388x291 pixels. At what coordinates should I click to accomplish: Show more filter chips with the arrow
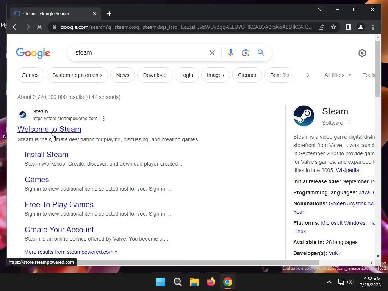tap(308, 75)
